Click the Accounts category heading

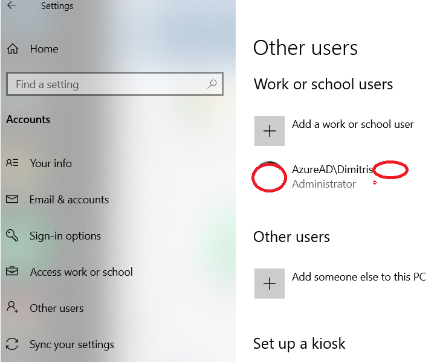[x=28, y=119]
